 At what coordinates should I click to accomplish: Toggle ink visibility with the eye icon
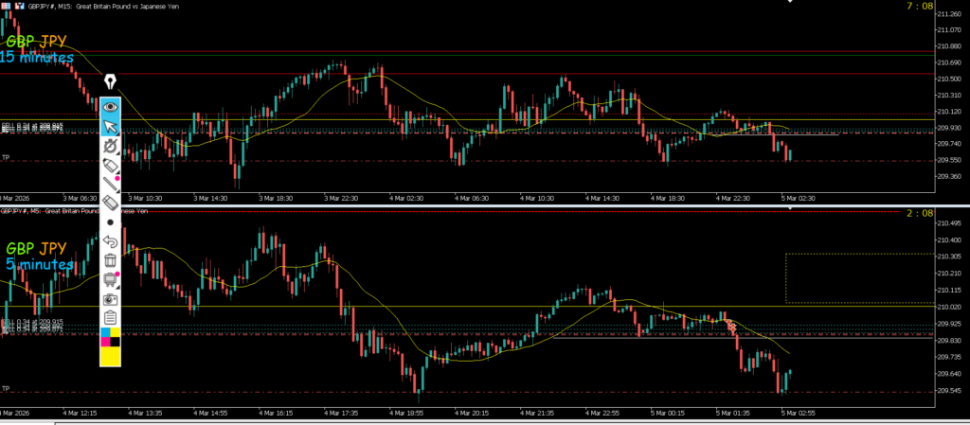coord(111,107)
